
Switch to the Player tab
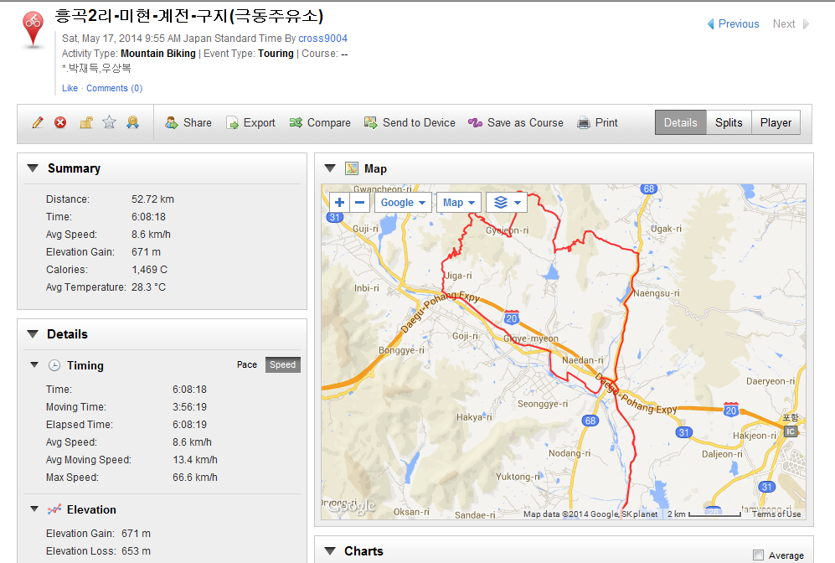click(776, 122)
